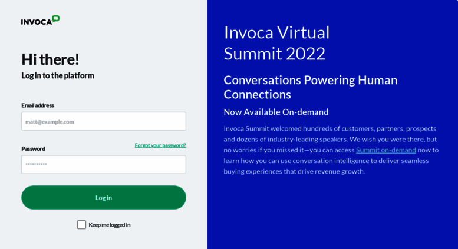
Task: Click the Hi there! heading
Action: 50,59
